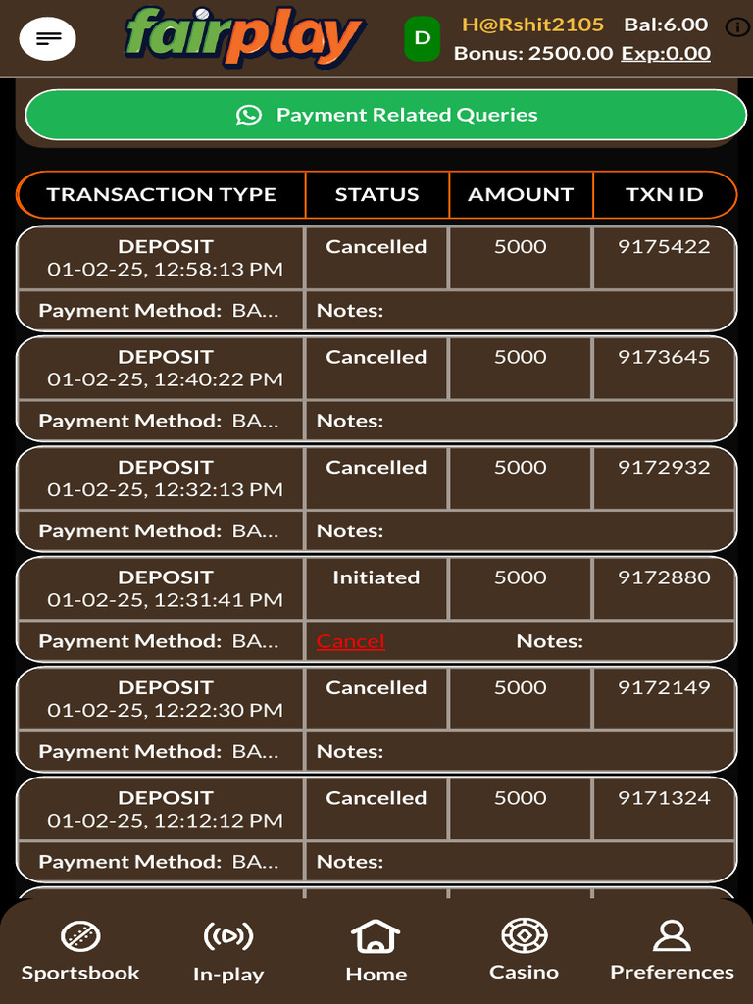Cancel the initiated deposit 9172880

coord(350,641)
